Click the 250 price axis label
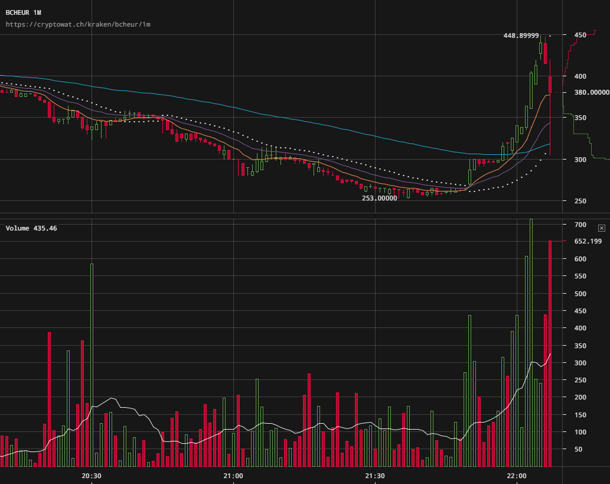Image resolution: width=610 pixels, height=484 pixels. pos(580,201)
